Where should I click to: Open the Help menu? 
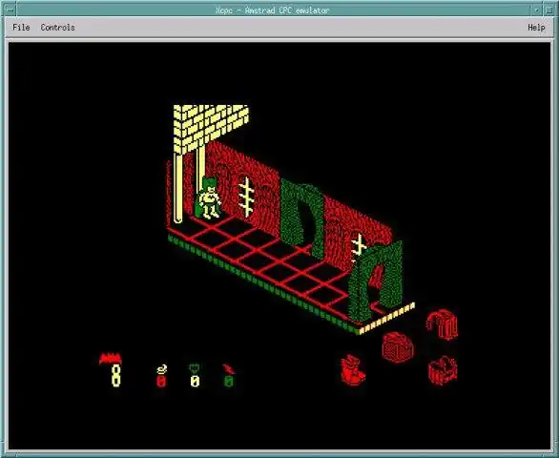(536, 28)
